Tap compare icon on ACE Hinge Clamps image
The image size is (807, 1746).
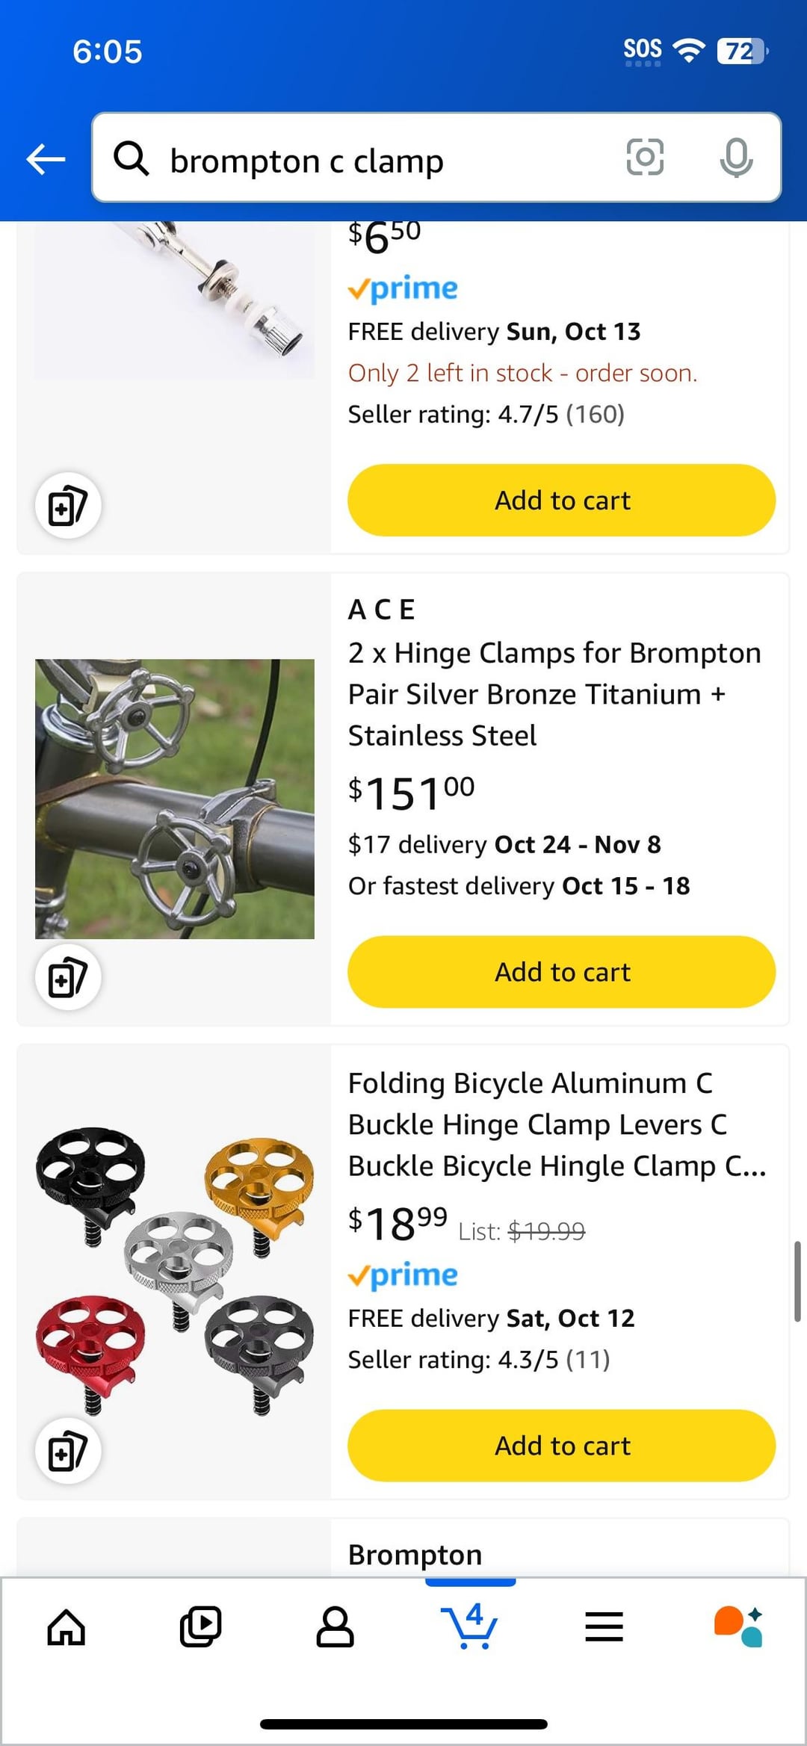tap(68, 977)
